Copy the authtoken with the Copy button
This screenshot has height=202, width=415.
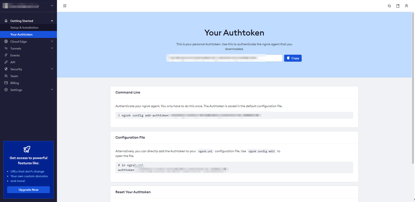pos(293,58)
